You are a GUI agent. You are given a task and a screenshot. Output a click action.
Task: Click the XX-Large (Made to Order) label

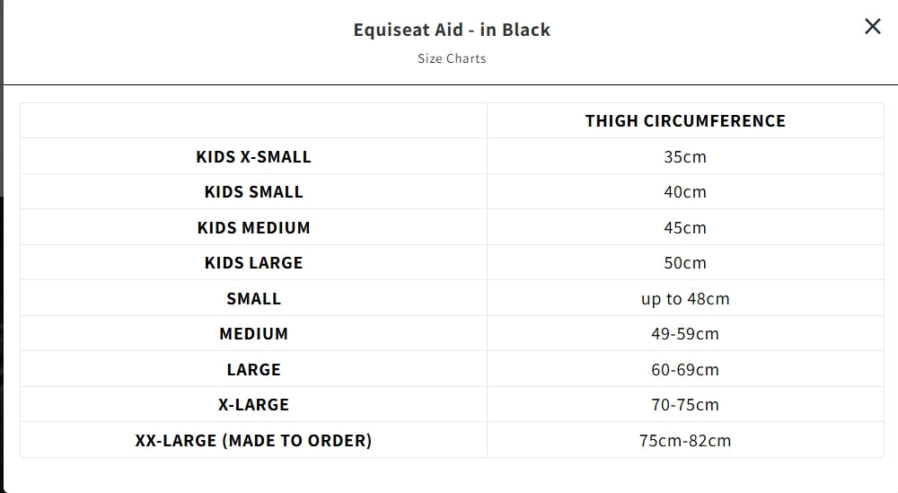(x=253, y=440)
